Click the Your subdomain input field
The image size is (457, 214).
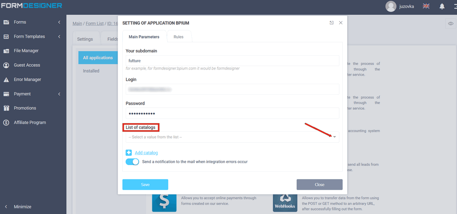[x=232, y=60]
